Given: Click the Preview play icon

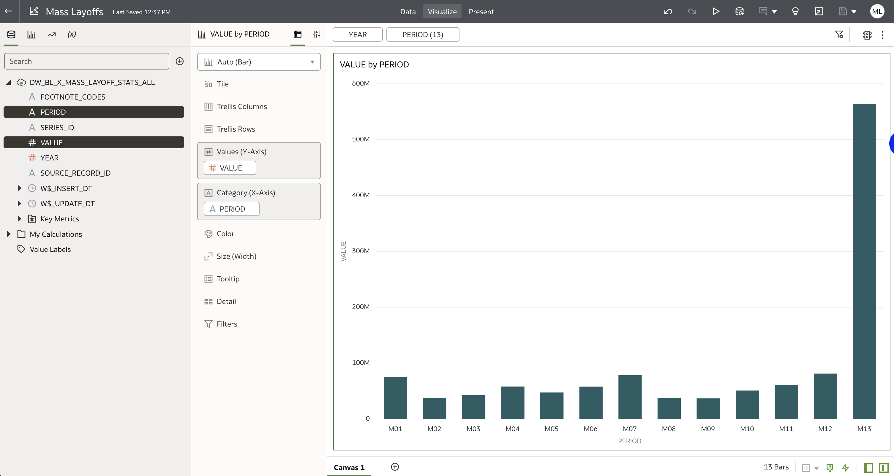Looking at the screenshot, I should 715,12.
